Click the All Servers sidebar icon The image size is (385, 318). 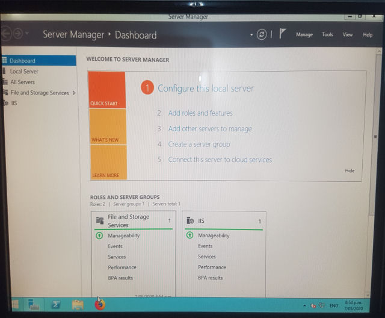[5, 82]
